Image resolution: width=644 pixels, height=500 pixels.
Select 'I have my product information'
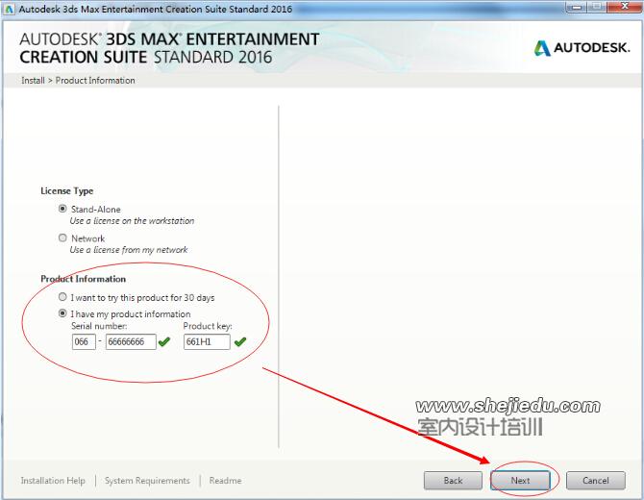coord(62,313)
